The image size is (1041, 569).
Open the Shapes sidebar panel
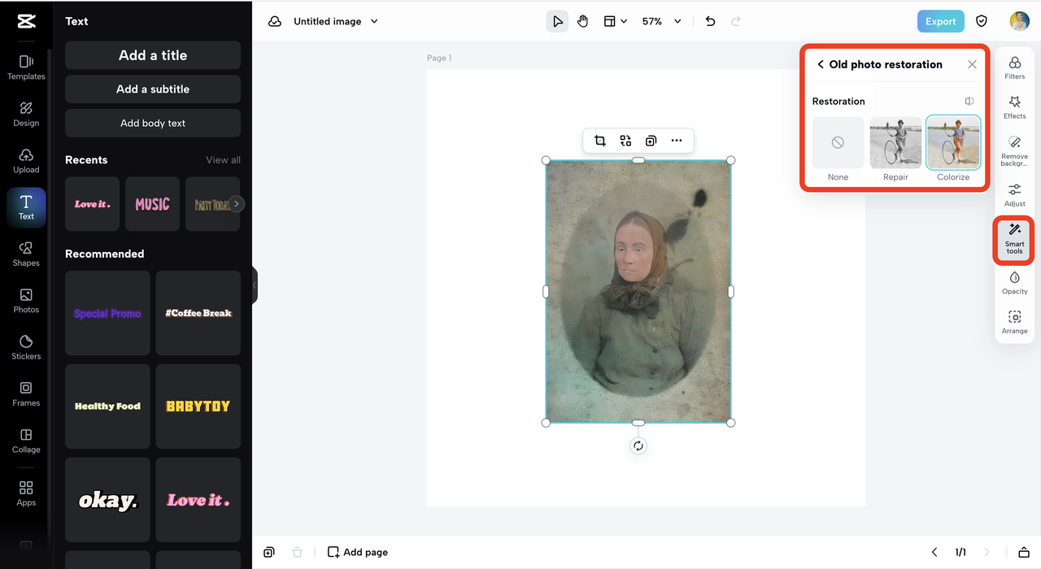[x=26, y=254]
